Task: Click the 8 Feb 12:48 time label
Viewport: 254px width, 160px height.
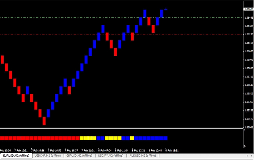Action: click(155, 150)
